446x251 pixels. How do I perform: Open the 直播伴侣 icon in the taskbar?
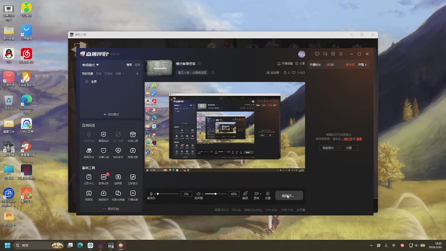[x=121, y=245]
